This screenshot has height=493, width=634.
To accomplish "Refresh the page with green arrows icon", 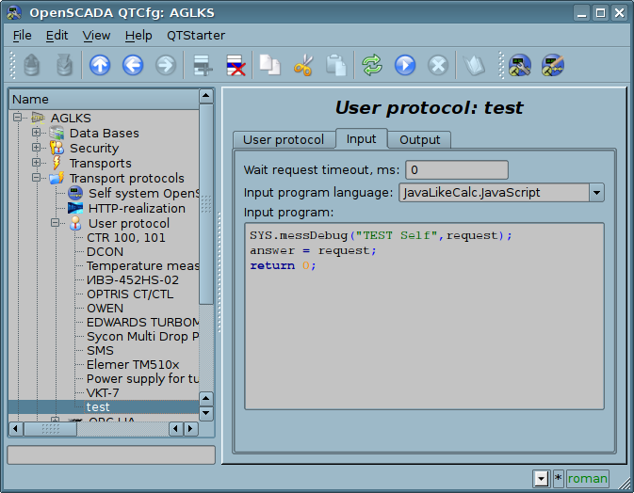I will point(372,65).
